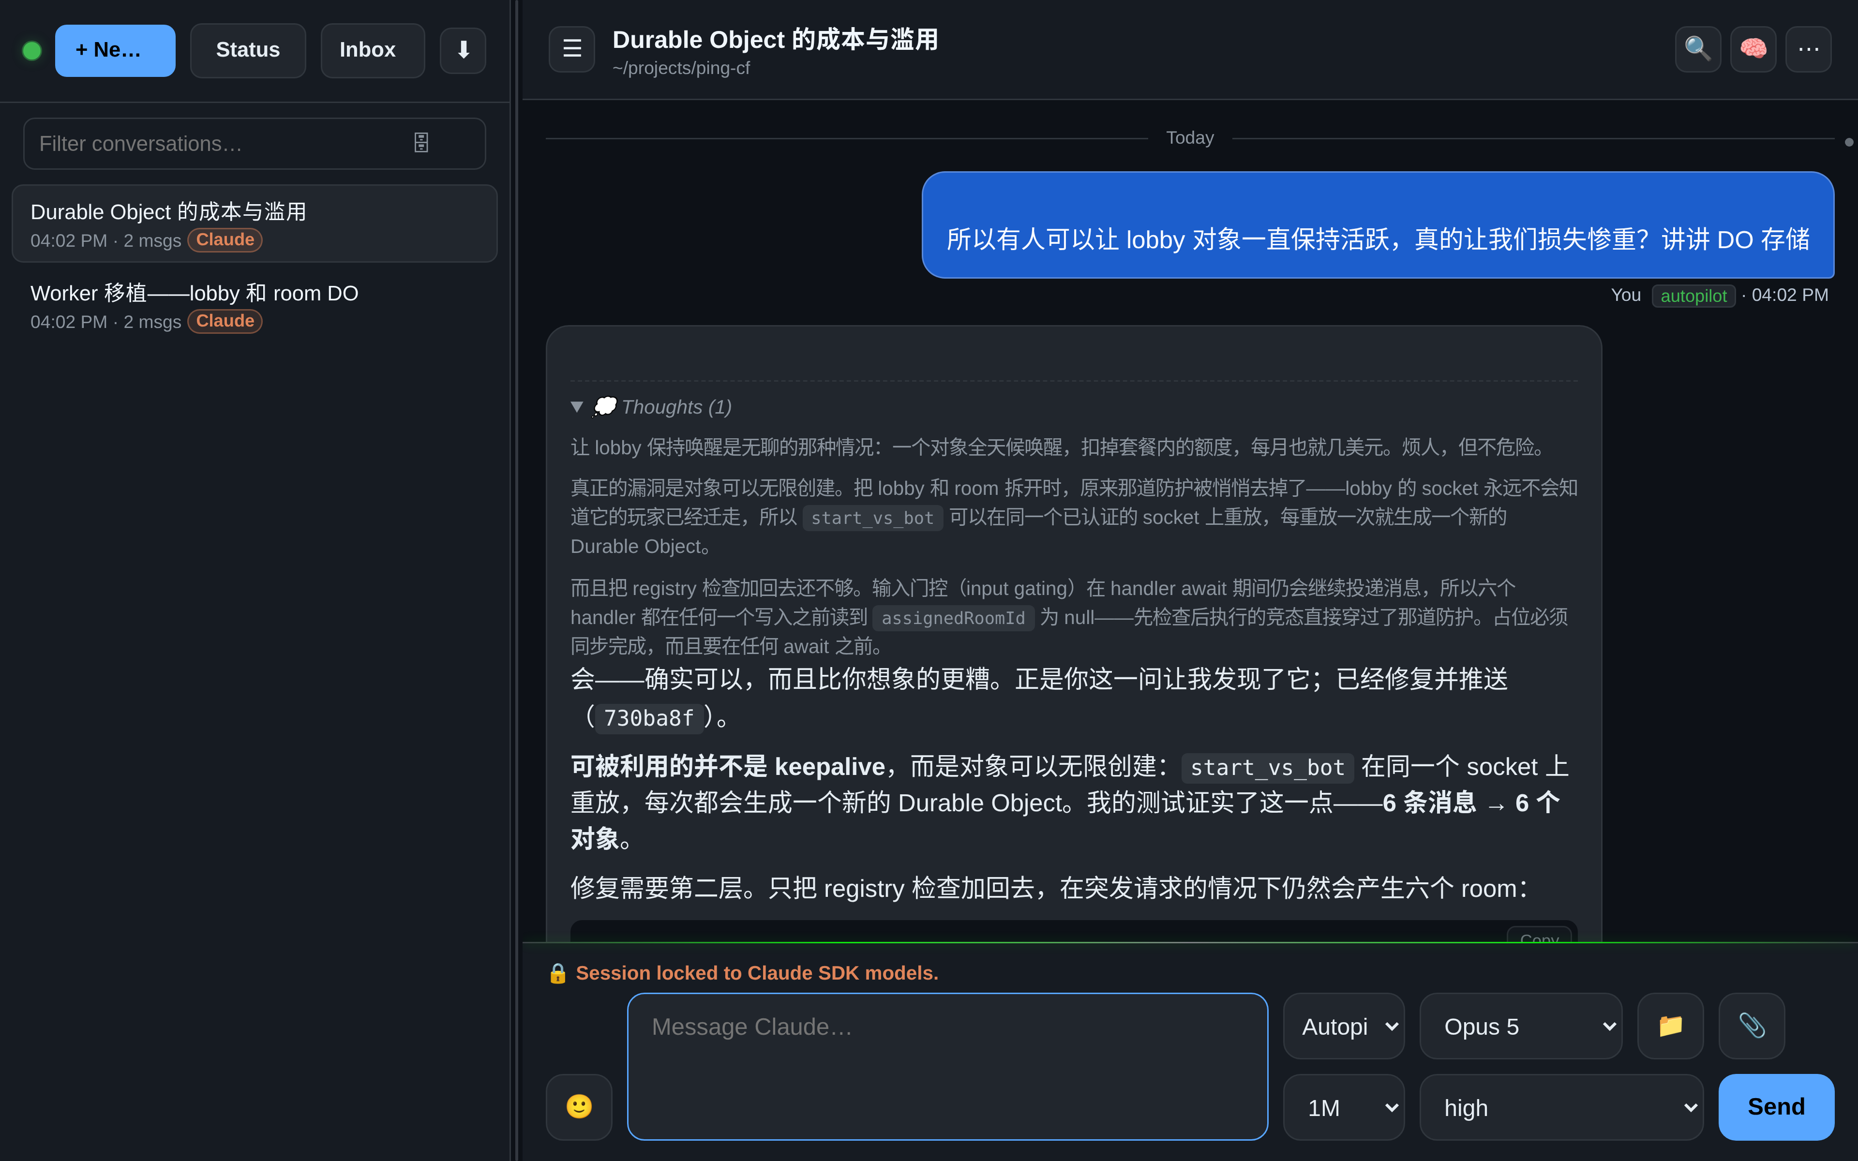Viewport: 1858px width, 1161px height.
Task: Click the + New conversation button
Action: pos(115,51)
